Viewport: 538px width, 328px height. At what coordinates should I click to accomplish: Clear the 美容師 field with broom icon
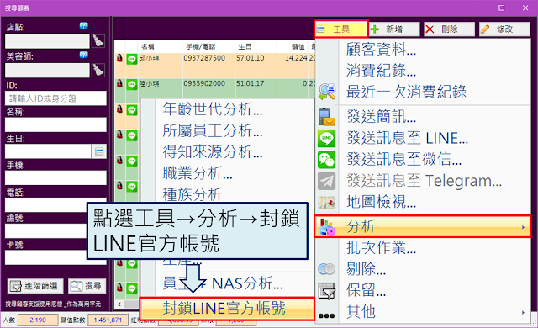(98, 70)
